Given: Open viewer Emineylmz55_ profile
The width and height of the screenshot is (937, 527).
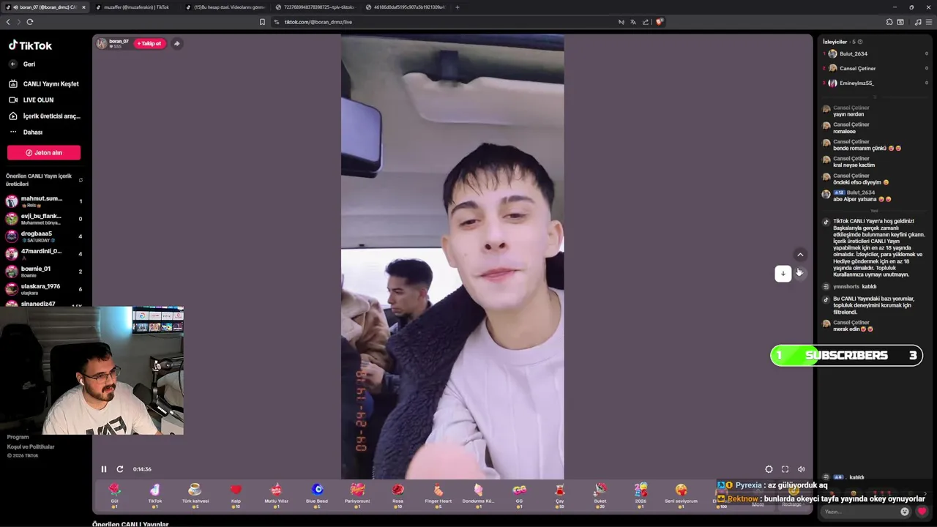Looking at the screenshot, I should pyautogui.click(x=856, y=83).
